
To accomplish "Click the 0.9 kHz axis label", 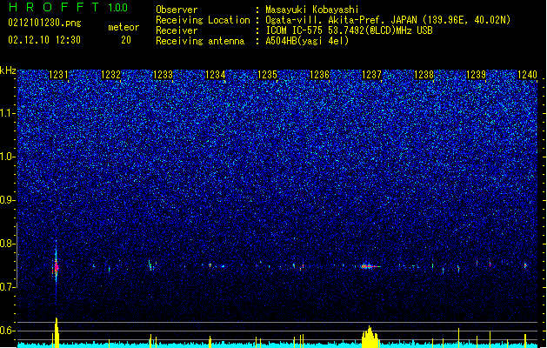I will [8, 200].
